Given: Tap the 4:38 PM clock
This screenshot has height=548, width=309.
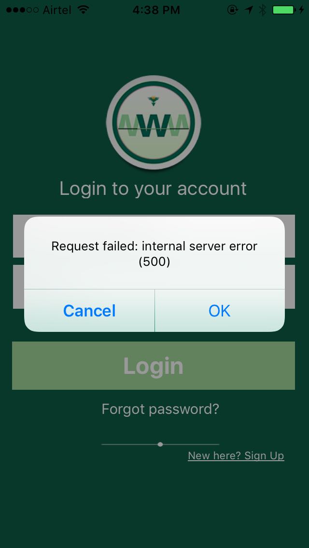Looking at the screenshot, I should point(156,10).
